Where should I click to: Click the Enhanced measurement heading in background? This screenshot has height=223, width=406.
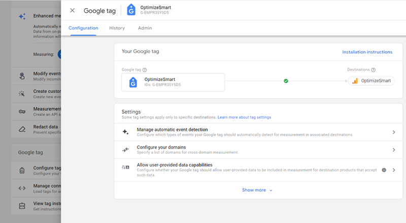pos(47,16)
